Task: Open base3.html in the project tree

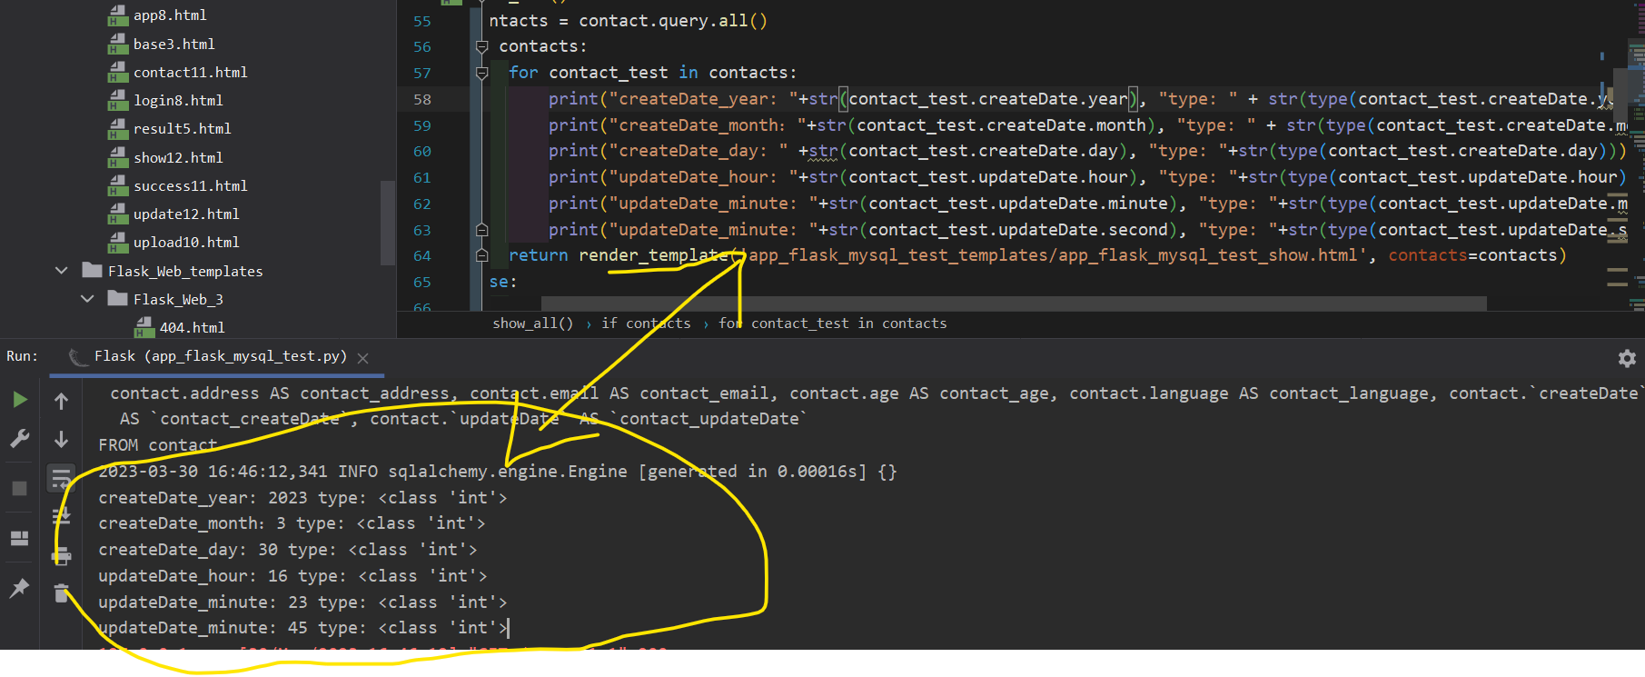Action: [173, 44]
